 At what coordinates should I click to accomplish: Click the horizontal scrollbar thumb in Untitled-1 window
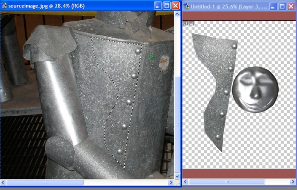click(x=227, y=182)
